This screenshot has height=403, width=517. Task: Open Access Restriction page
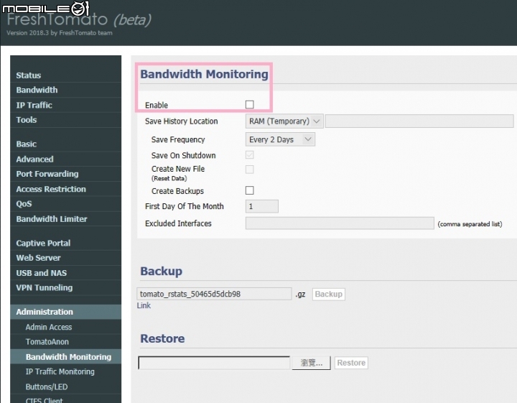coord(65,189)
